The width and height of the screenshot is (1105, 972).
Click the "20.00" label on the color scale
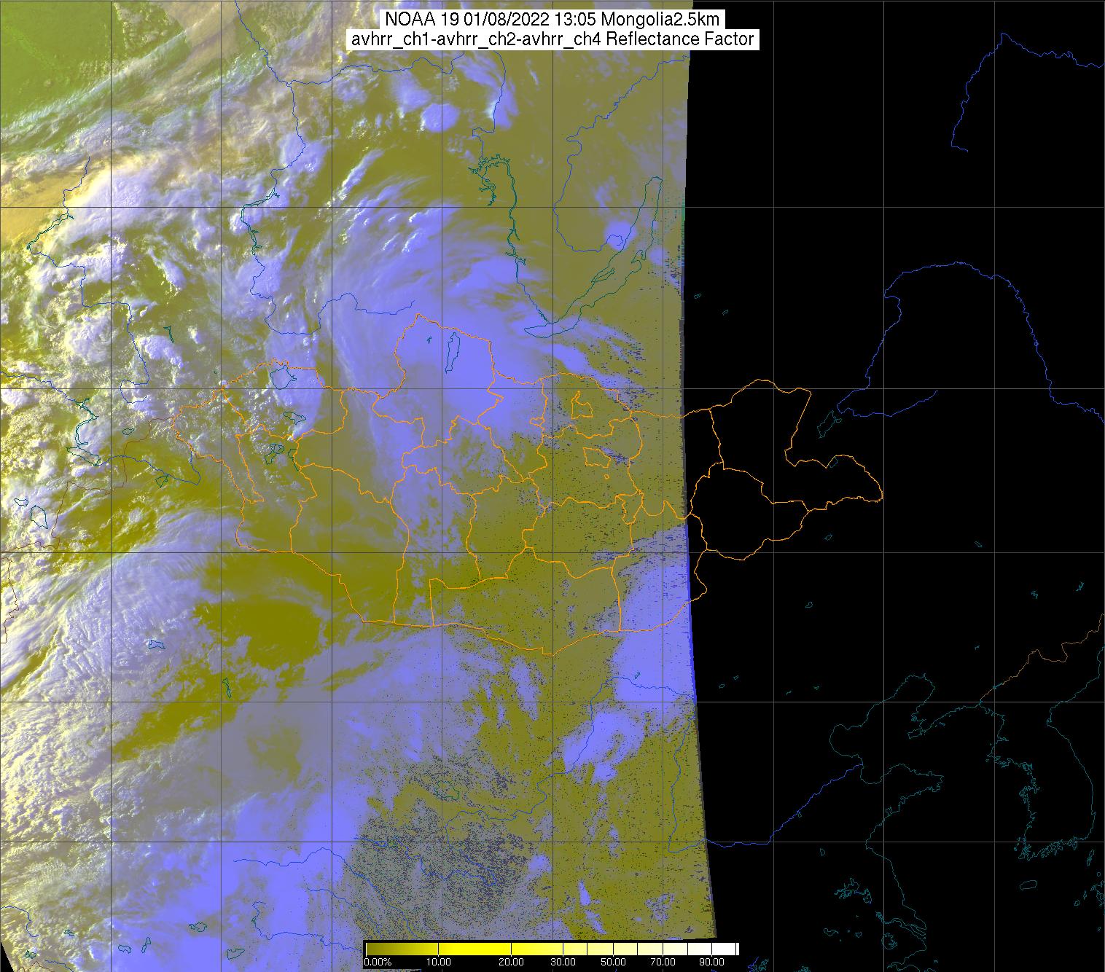pos(512,962)
